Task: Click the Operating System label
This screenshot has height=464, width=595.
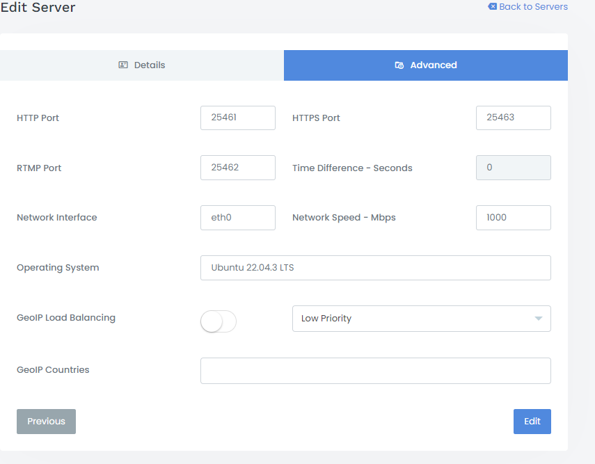Action: tap(58, 268)
